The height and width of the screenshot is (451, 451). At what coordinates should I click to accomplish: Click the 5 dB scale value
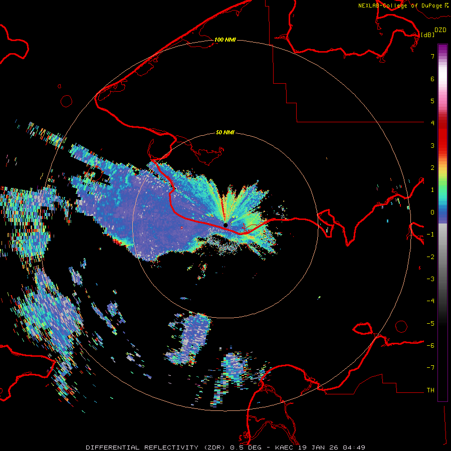click(x=432, y=101)
